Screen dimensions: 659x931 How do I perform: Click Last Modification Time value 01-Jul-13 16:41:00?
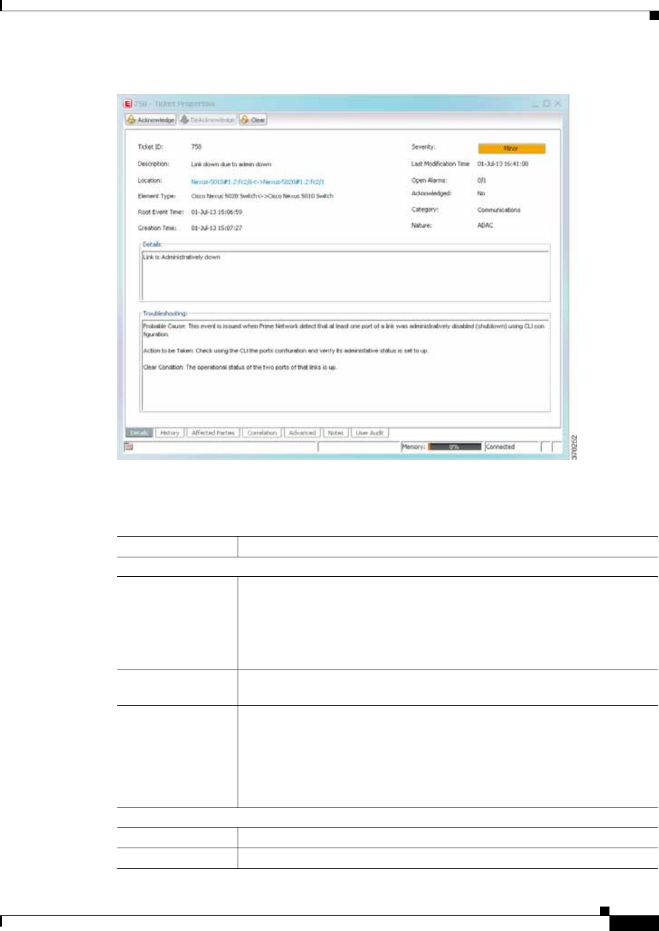[503, 164]
